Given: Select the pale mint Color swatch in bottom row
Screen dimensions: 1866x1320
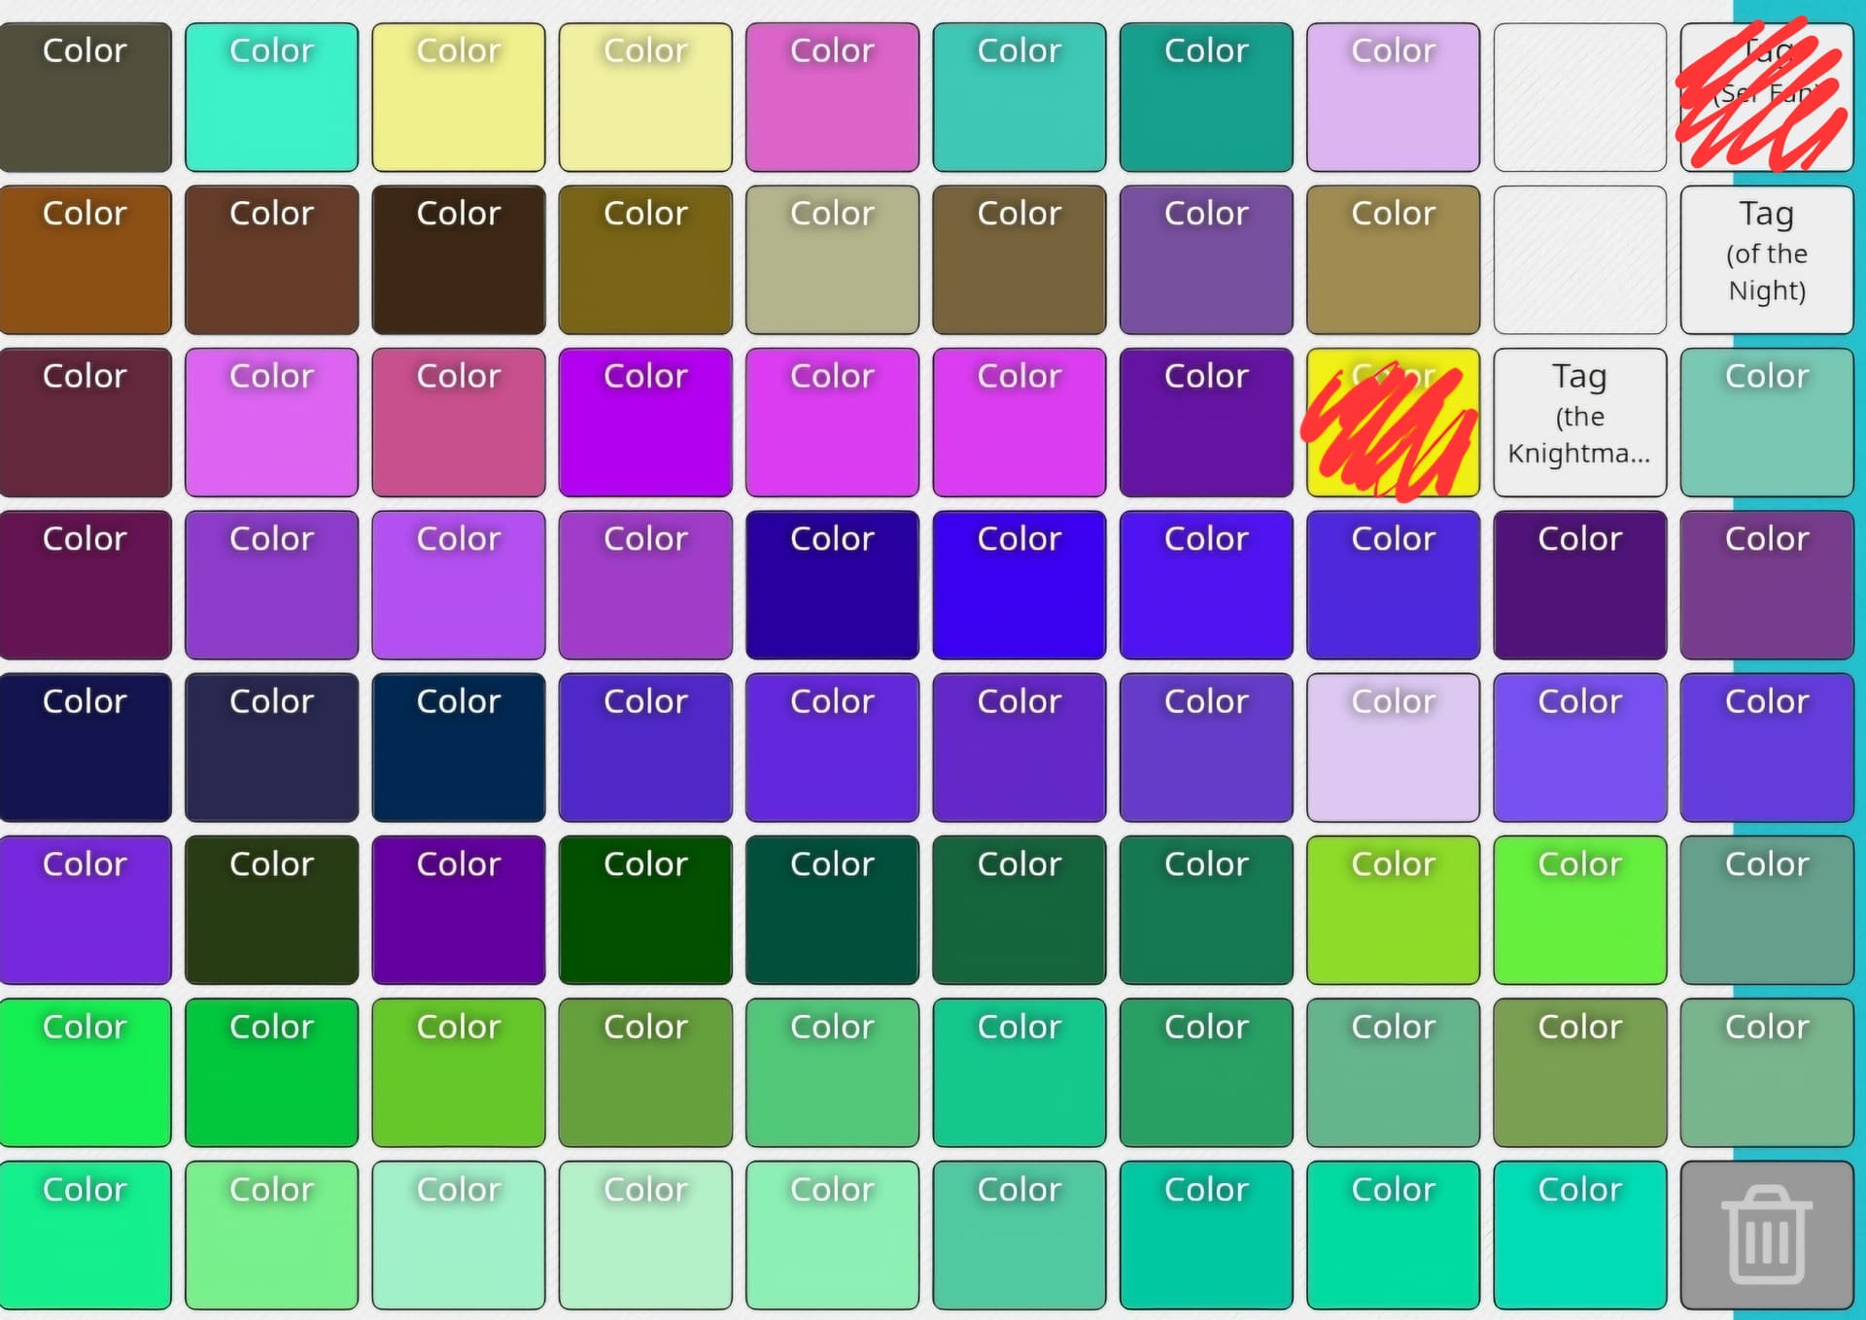Looking at the screenshot, I should tap(645, 1235).
